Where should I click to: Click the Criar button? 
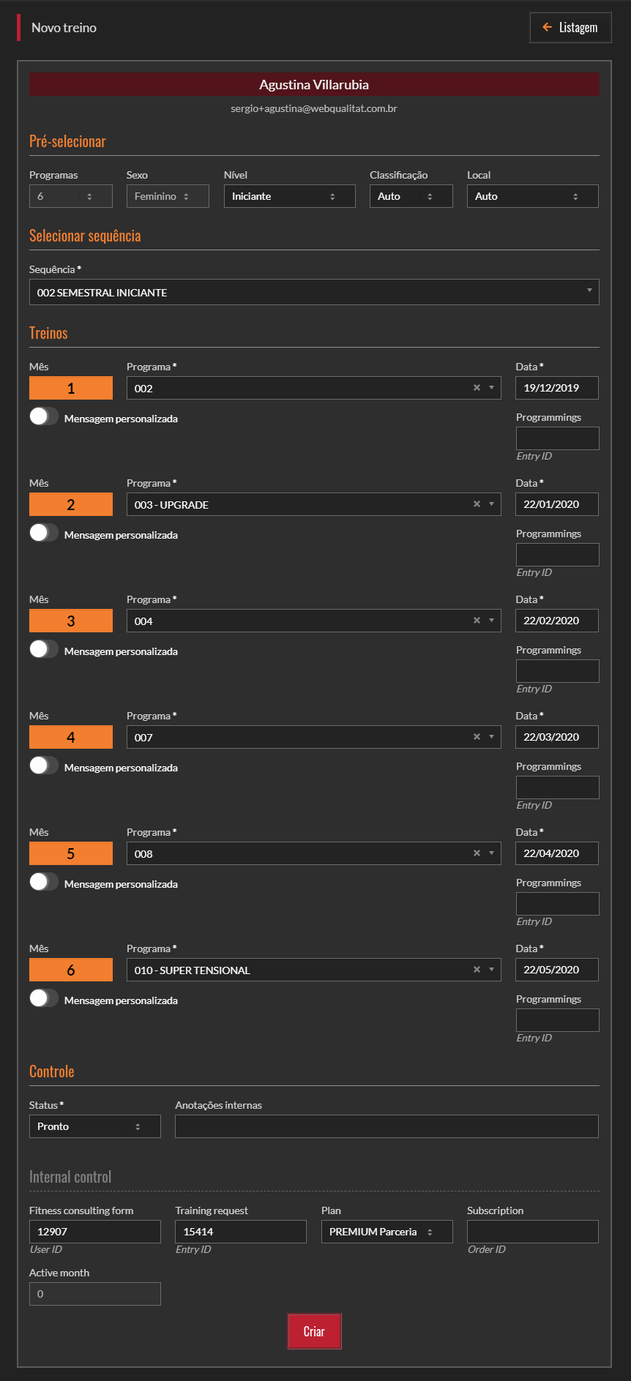[314, 1331]
